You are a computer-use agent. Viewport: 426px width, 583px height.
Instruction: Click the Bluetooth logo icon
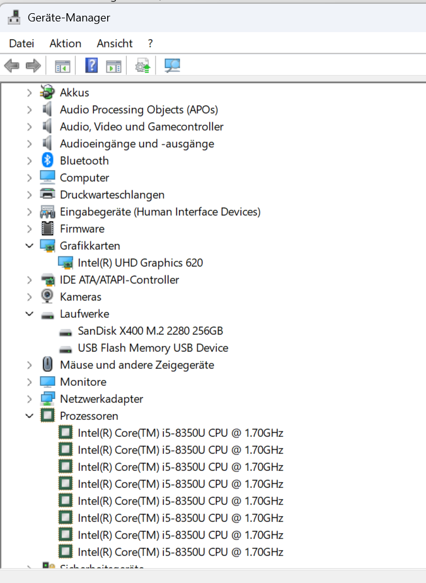(x=47, y=160)
